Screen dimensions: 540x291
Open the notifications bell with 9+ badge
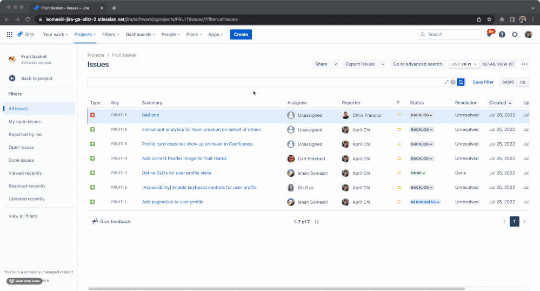[x=489, y=35]
